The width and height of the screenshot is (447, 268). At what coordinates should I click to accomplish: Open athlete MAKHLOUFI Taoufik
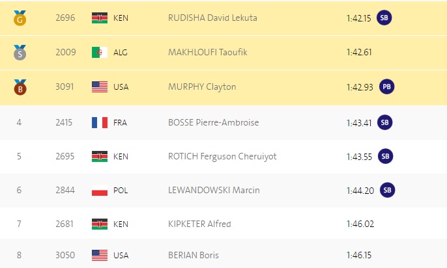click(207, 52)
